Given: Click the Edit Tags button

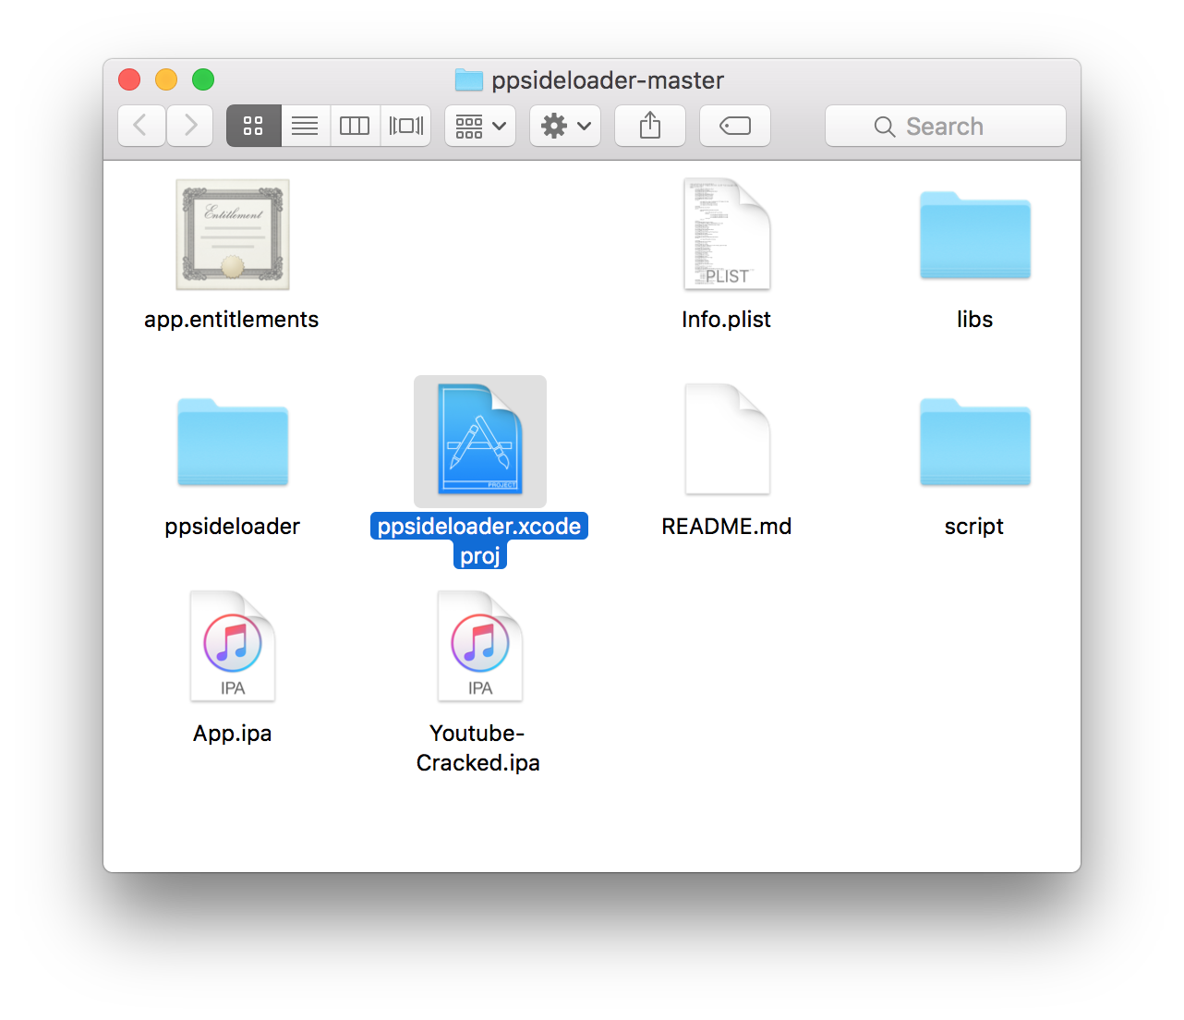Looking at the screenshot, I should click(x=735, y=126).
